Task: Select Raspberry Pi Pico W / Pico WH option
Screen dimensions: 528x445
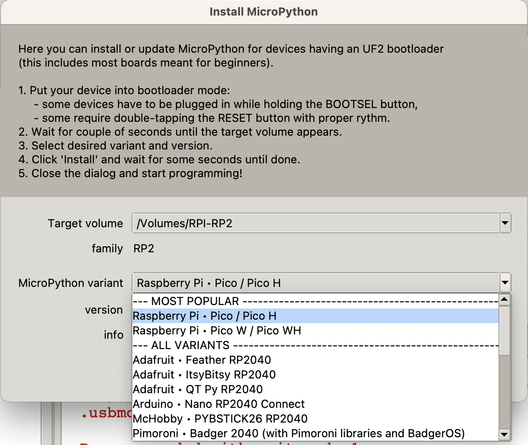Action: [x=315, y=331]
